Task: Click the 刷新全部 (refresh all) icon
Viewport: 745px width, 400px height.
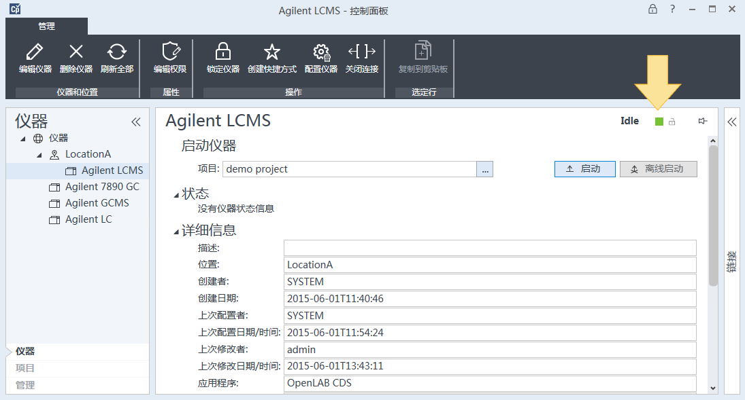Action: 117,51
